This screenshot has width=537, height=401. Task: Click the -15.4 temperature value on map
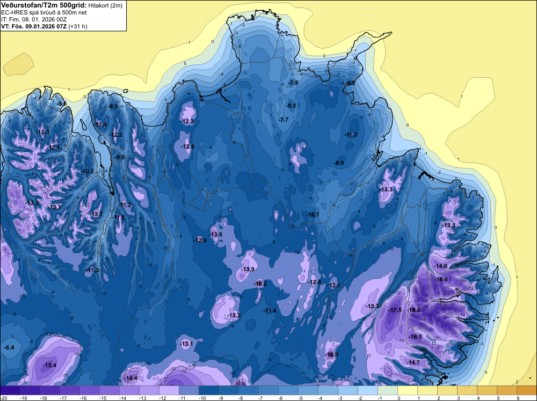tap(49, 366)
